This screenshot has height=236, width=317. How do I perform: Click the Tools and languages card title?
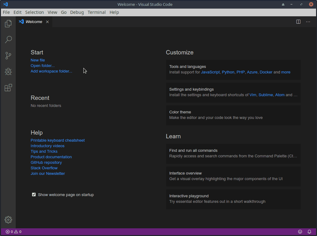pyautogui.click(x=188, y=67)
